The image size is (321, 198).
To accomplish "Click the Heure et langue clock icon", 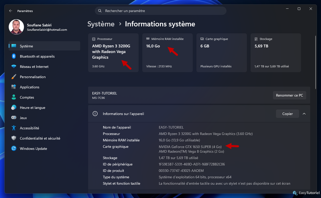I will click(x=14, y=108).
